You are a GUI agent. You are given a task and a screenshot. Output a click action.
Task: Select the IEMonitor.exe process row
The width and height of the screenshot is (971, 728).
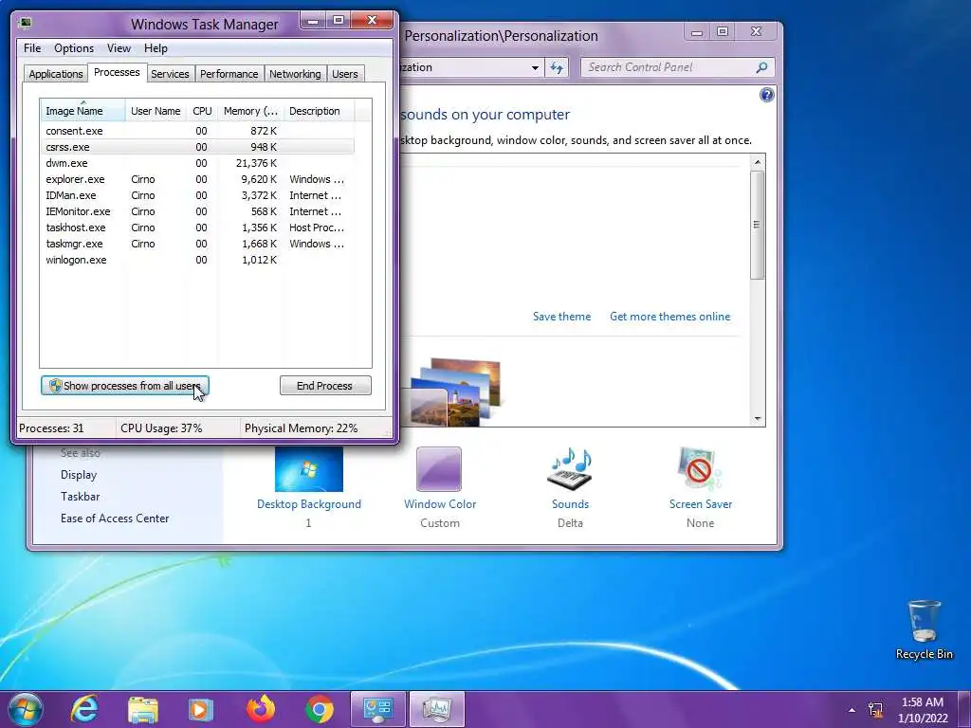[x=197, y=211]
